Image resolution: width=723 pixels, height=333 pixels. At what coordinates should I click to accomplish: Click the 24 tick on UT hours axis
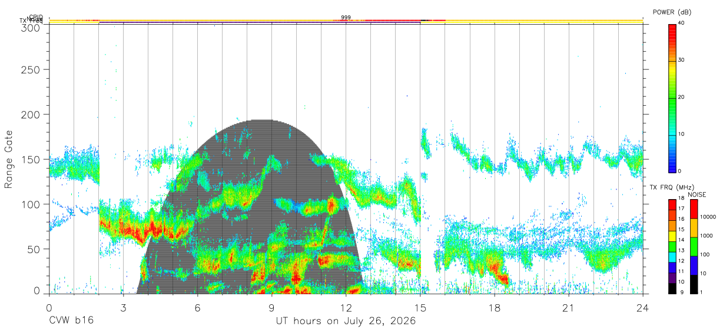pos(643,308)
